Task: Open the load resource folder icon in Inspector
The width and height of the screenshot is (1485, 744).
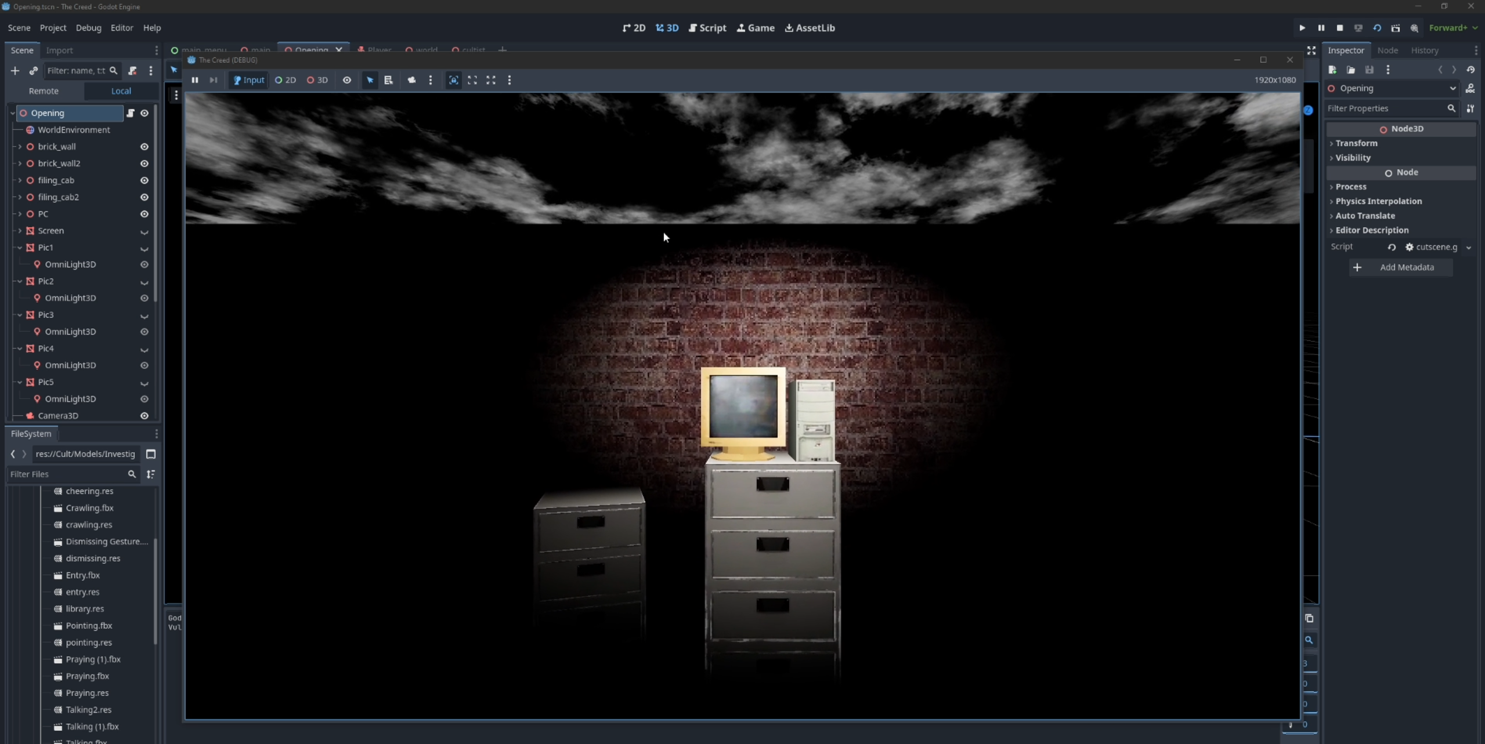Action: pos(1351,70)
